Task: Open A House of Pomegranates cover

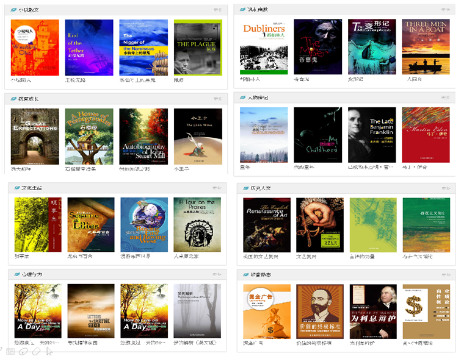Action: [89, 137]
